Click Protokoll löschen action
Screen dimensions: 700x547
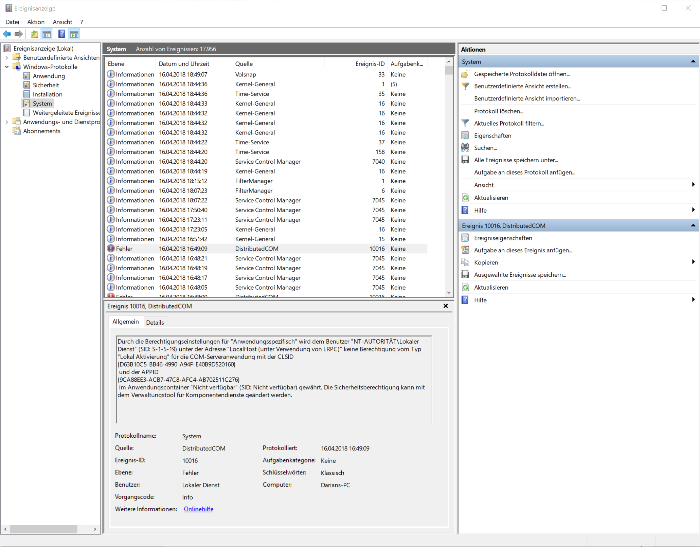[x=498, y=111]
